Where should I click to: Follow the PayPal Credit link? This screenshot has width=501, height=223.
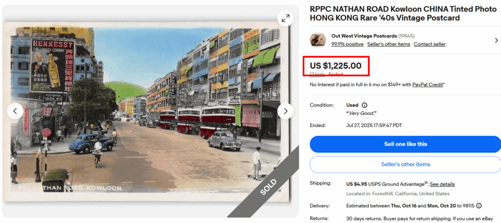coord(428,85)
